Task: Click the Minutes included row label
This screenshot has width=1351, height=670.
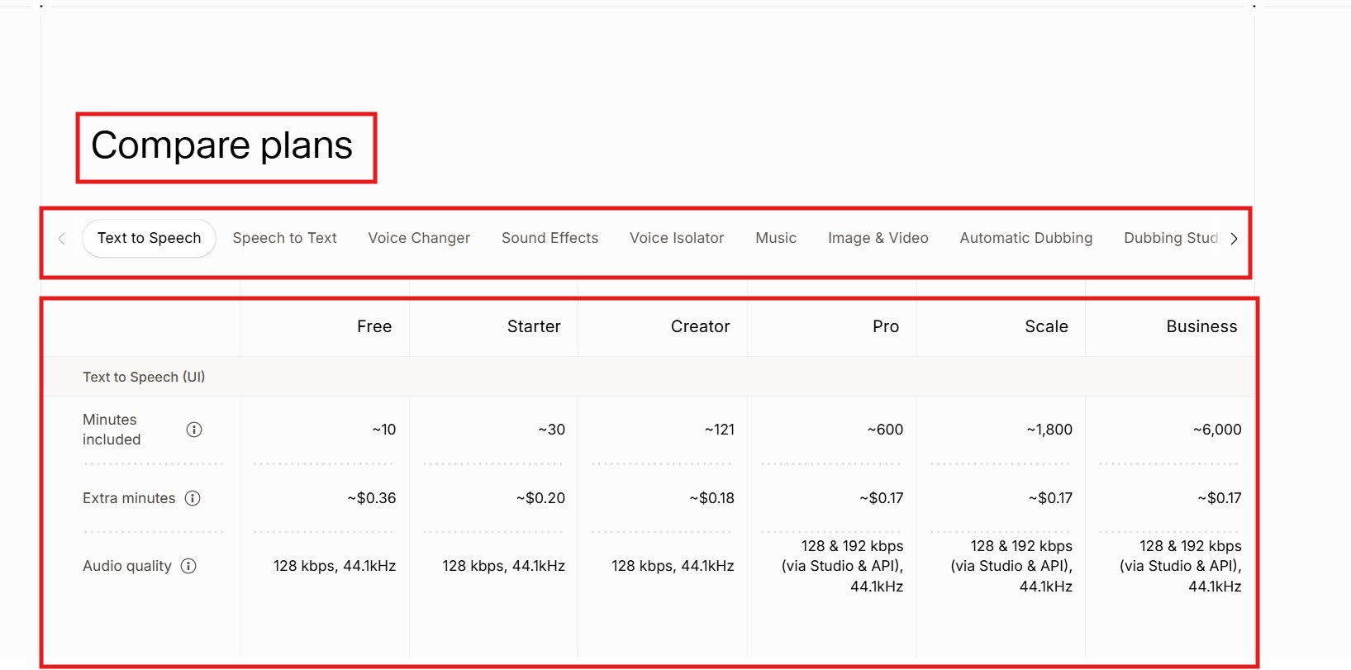Action: point(112,430)
